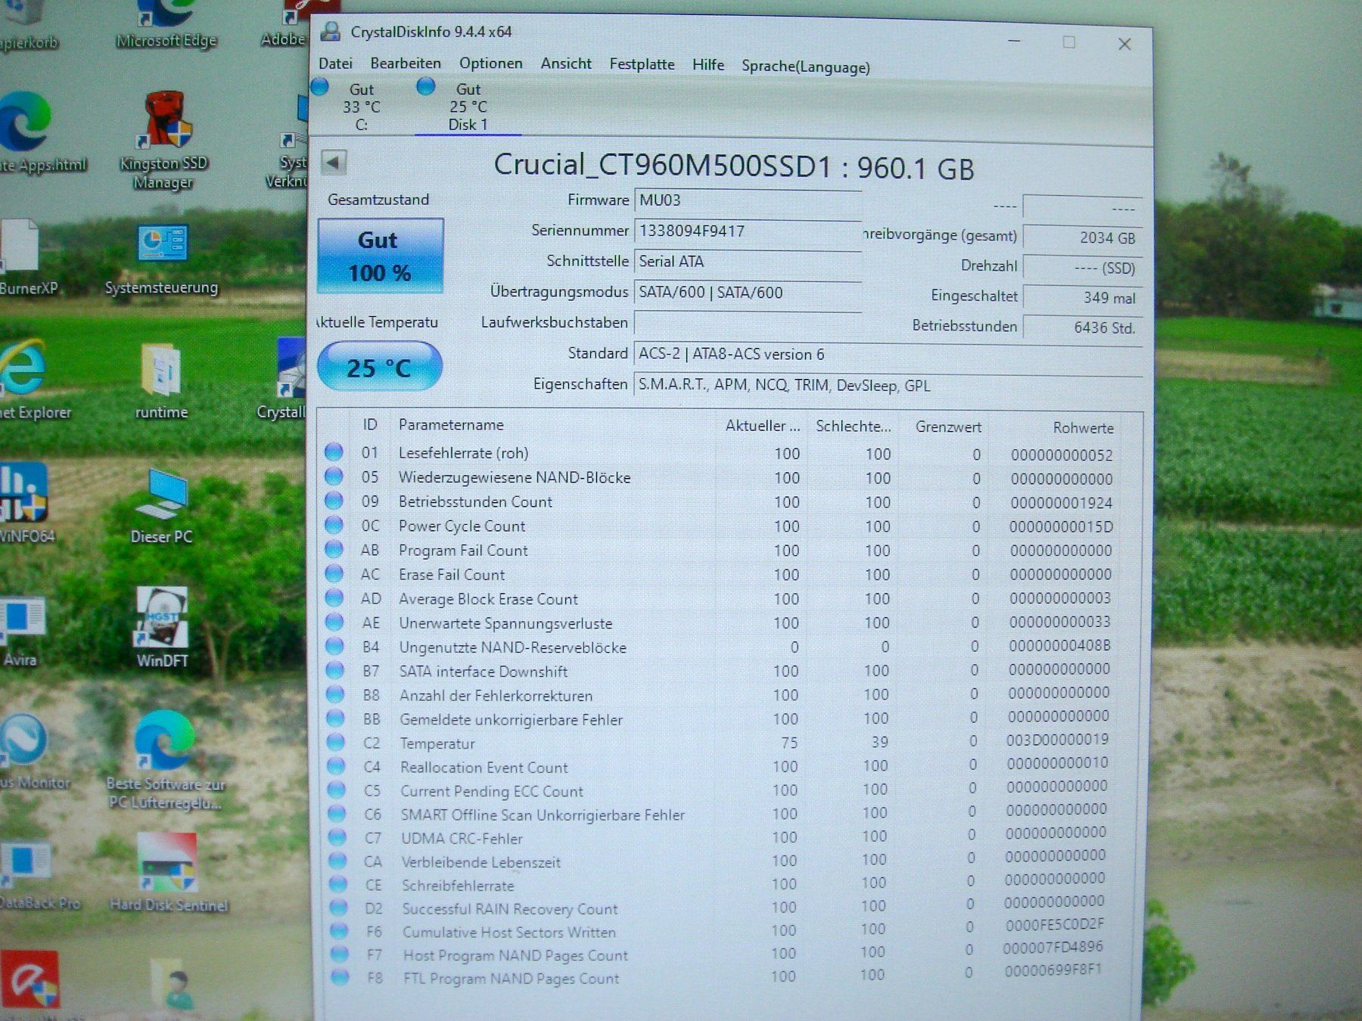This screenshot has height=1021, width=1362.
Task: Open Kingston SSD Manager desktop icon
Action: [x=163, y=141]
